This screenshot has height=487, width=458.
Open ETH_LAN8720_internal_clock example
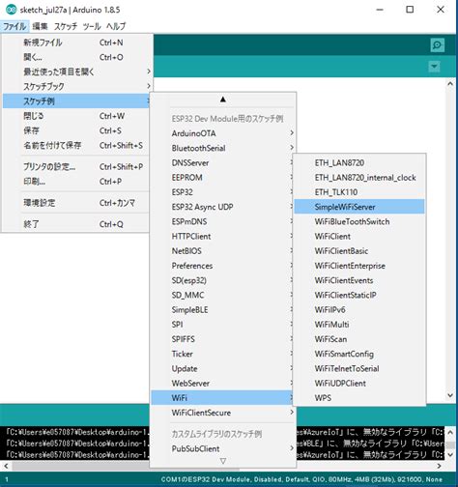click(x=359, y=178)
